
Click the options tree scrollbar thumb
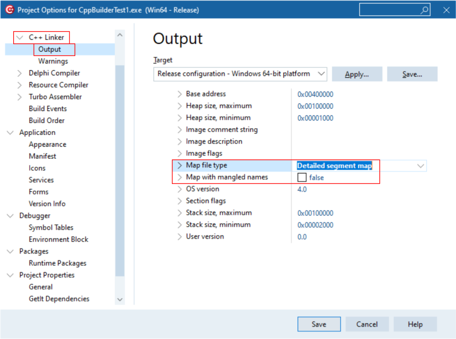[x=120, y=171]
